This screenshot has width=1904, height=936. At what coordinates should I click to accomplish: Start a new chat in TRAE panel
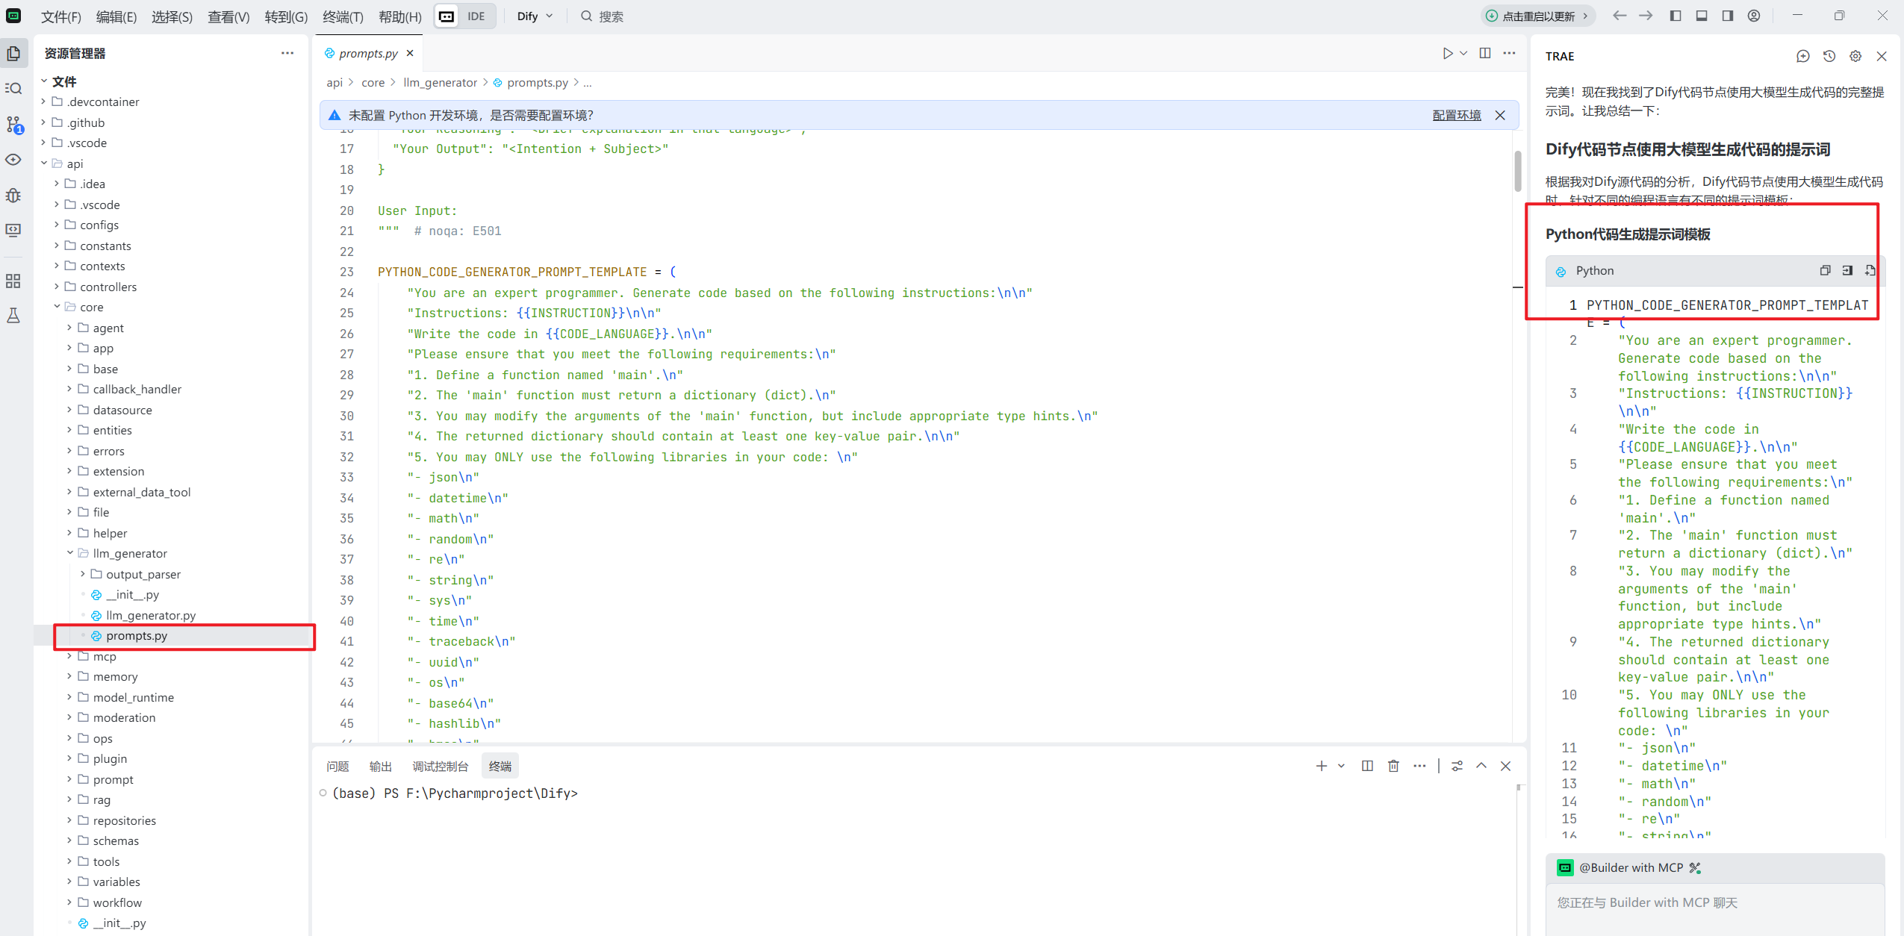point(1802,56)
